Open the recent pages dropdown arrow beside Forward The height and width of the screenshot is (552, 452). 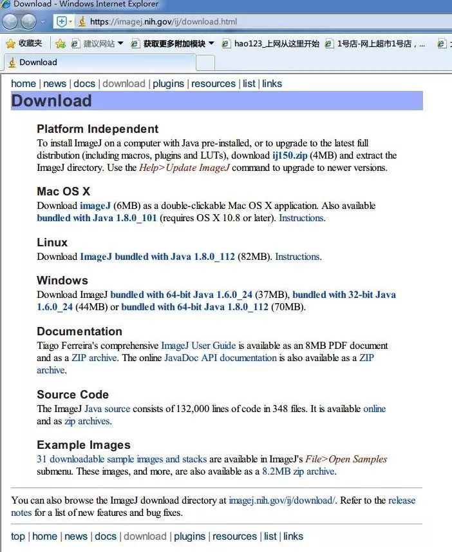click(42, 22)
